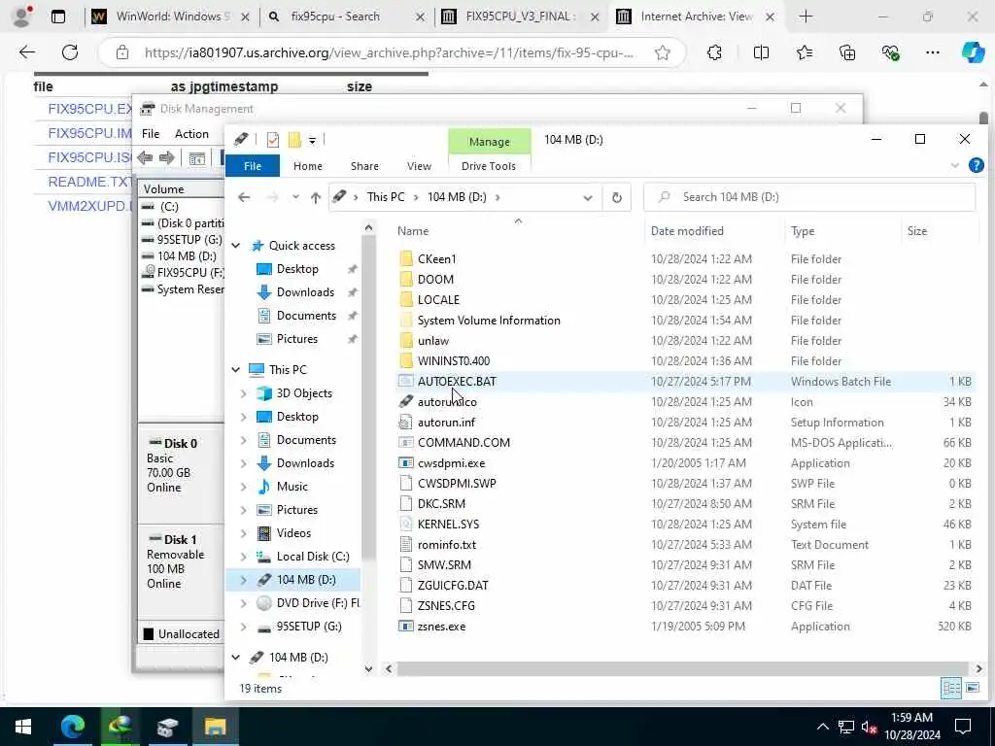
Task: Select AUTOEXEC.BAT file
Action: pos(457,382)
